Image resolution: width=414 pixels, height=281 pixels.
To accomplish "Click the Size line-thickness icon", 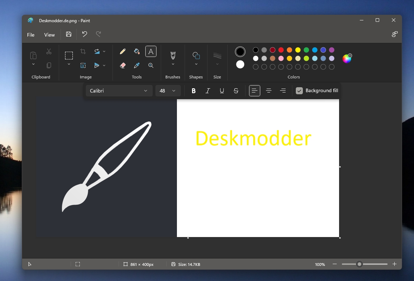I will point(217,56).
